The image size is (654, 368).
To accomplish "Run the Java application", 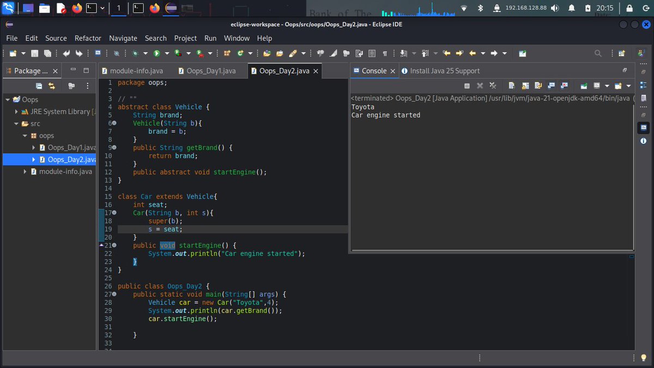I will 156,53.
